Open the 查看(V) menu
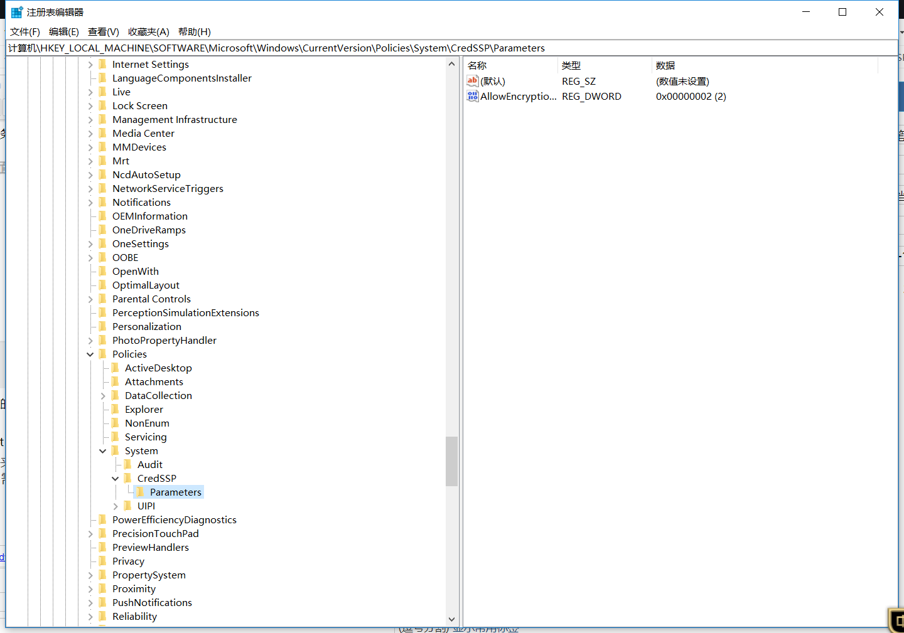The image size is (904, 633). [x=104, y=32]
